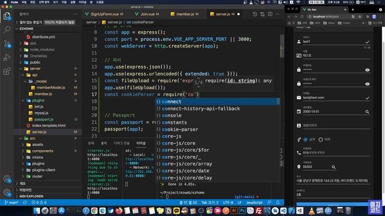Click the sync changes icon in status bar
This screenshot has width=385, height=216.
(x=25, y=203)
